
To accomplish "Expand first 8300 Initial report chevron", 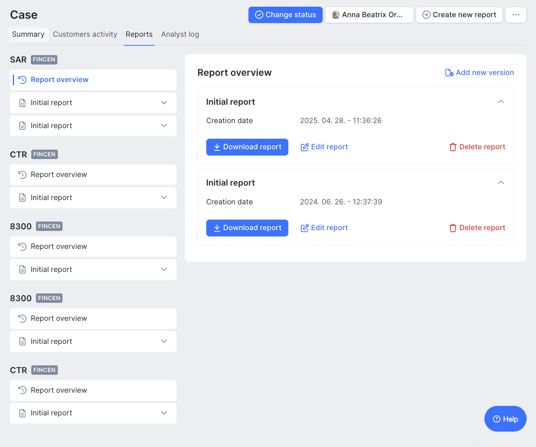I will pos(164,269).
